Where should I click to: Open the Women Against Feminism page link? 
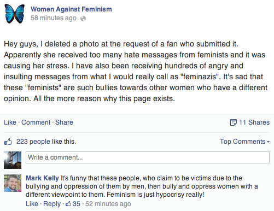71,9
